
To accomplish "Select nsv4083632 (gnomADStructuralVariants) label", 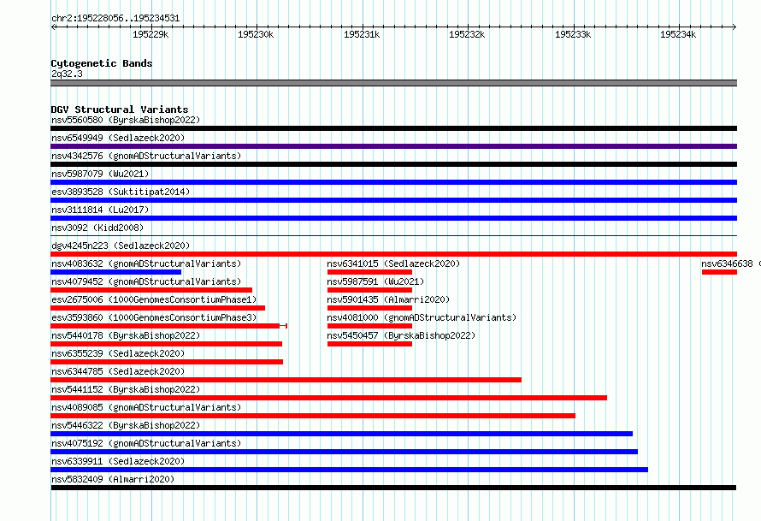I will pos(146,263).
